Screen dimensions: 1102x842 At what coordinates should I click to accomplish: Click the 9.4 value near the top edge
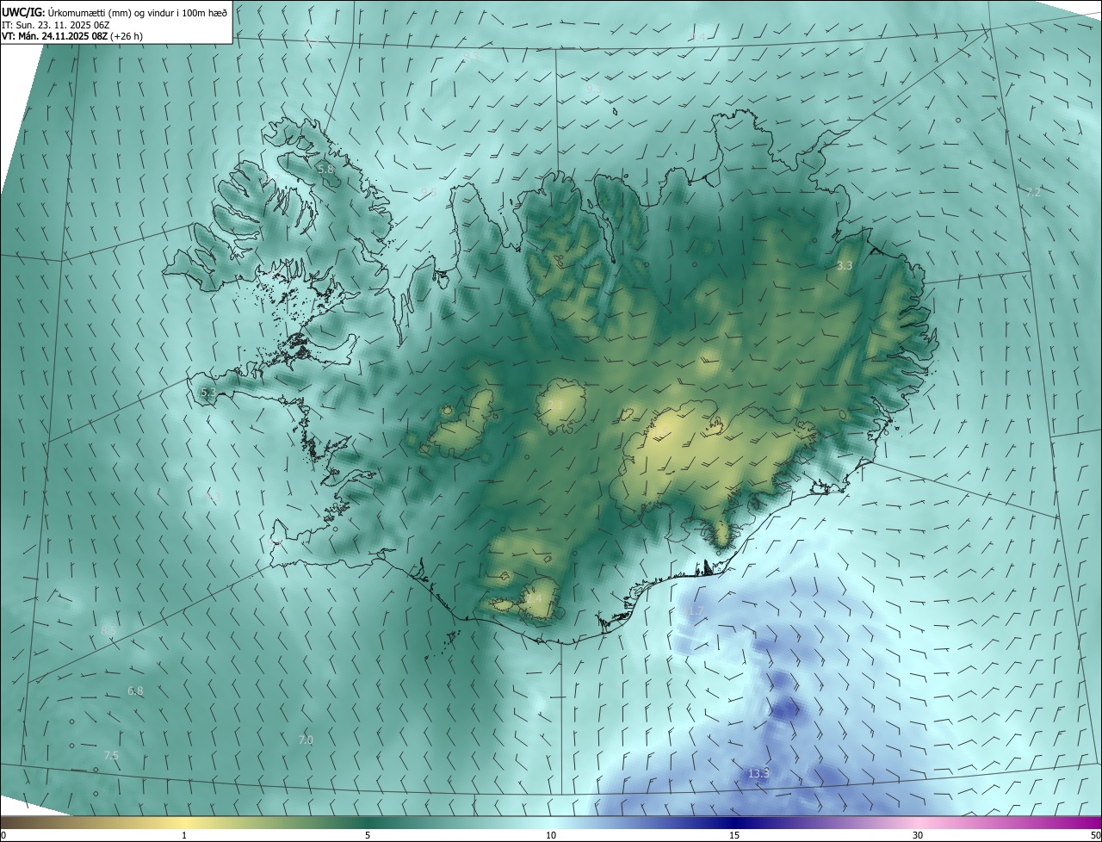[697, 37]
